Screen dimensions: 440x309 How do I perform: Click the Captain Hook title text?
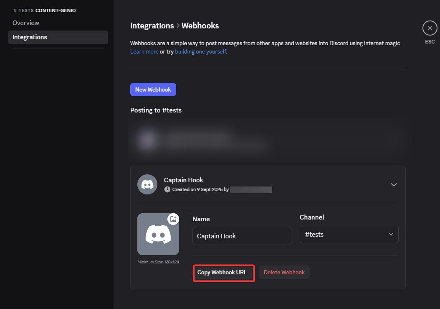tap(183, 180)
